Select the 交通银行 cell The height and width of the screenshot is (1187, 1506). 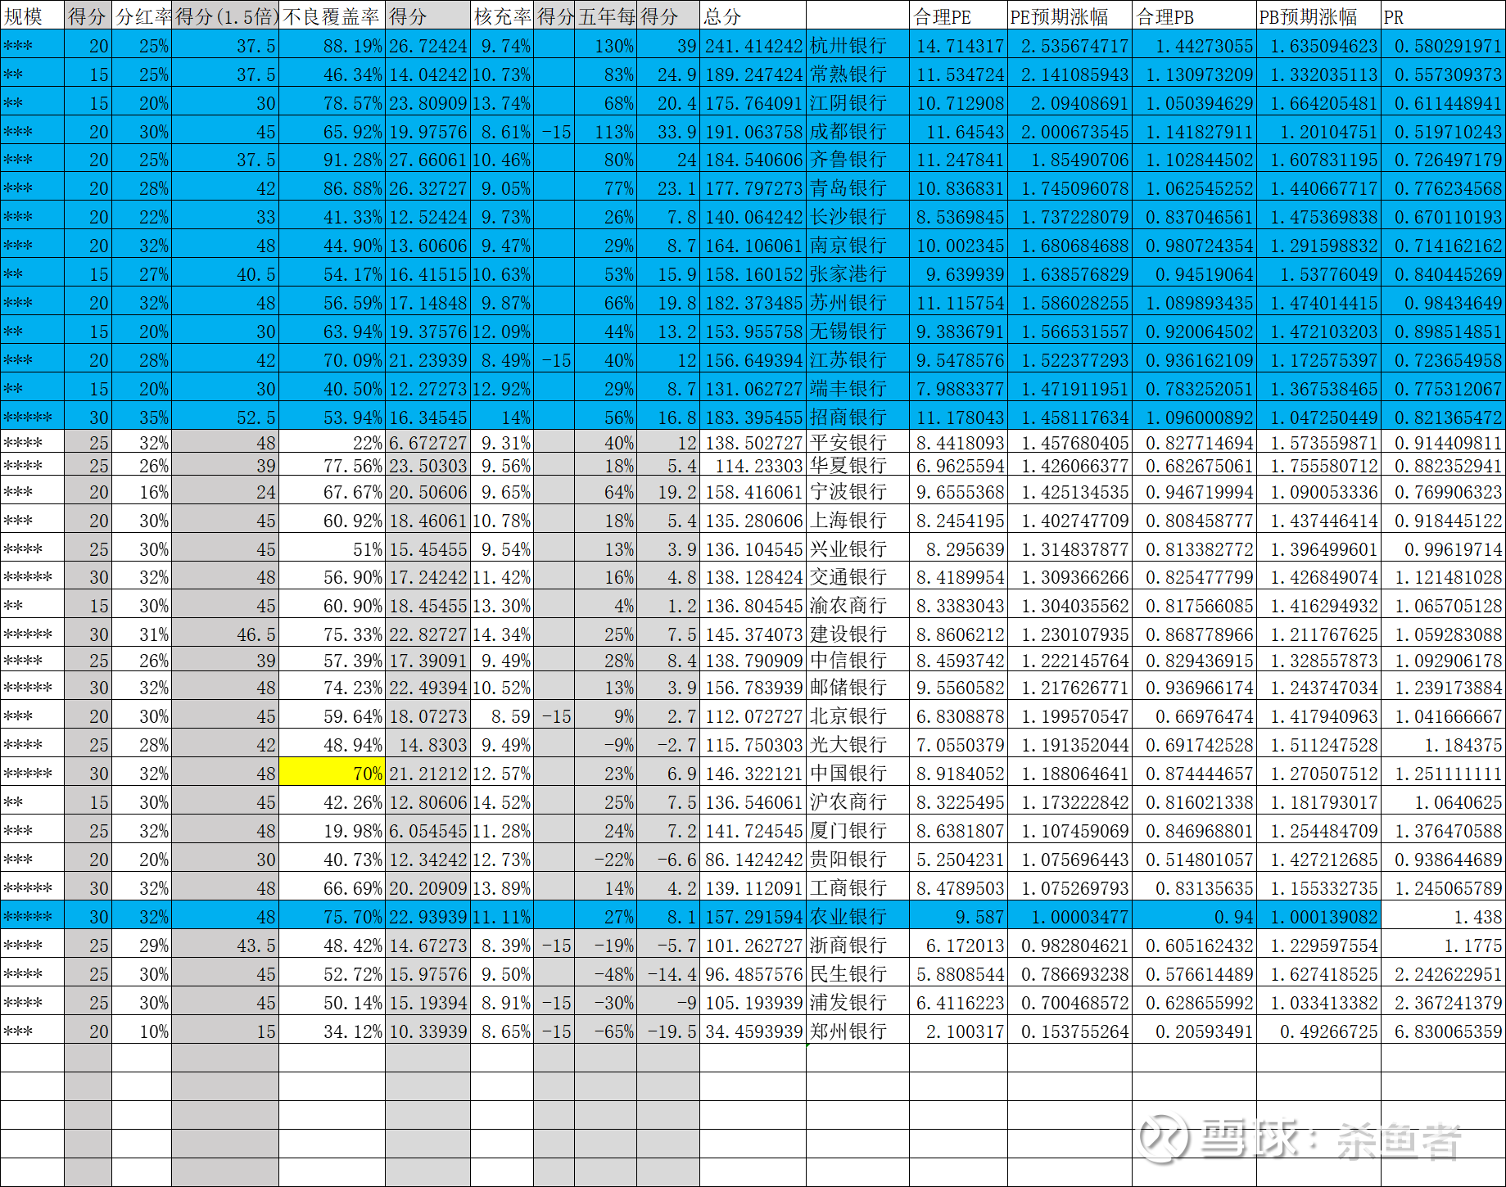[x=857, y=577]
